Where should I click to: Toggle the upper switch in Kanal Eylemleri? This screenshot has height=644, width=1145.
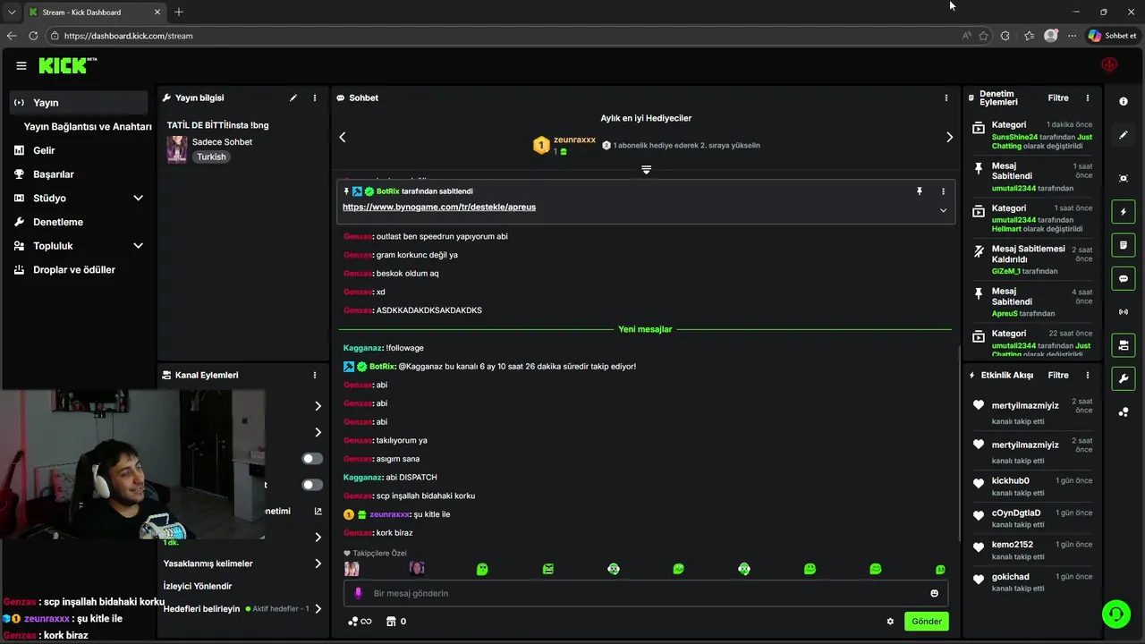(x=312, y=458)
